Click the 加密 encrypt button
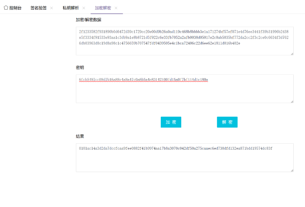Screen dimensions: 305x207 click(171, 122)
